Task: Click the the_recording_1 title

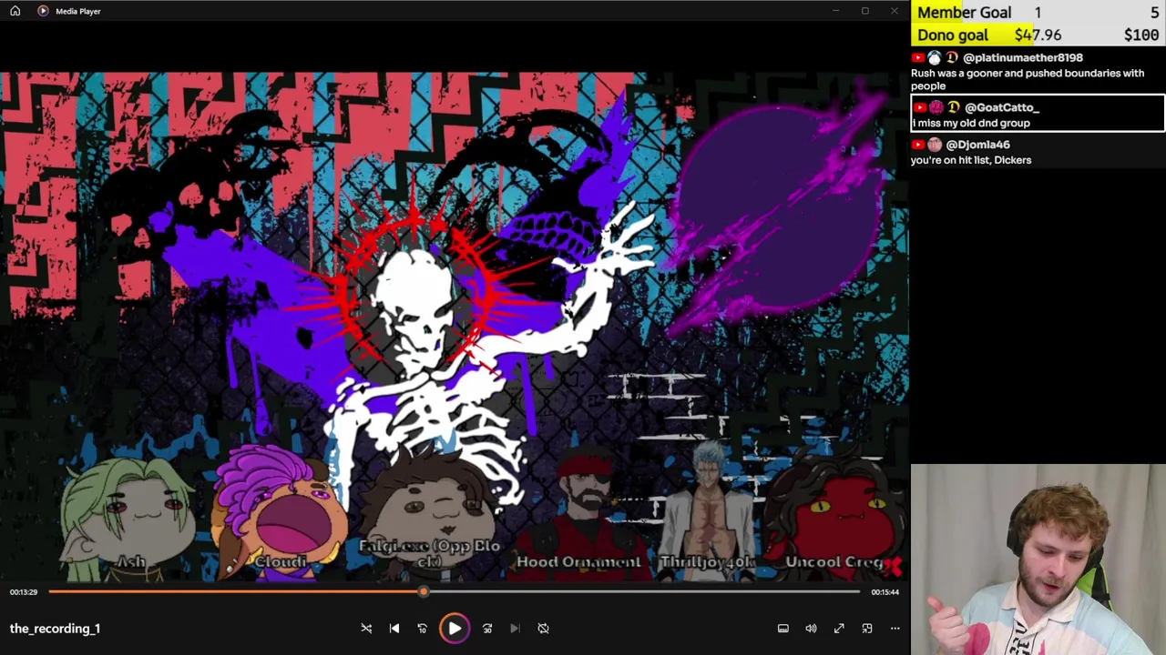Action: (x=55, y=629)
